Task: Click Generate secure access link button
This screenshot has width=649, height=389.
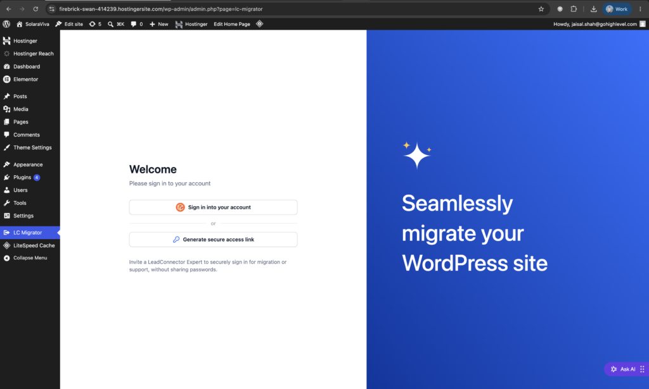Action: (x=213, y=240)
